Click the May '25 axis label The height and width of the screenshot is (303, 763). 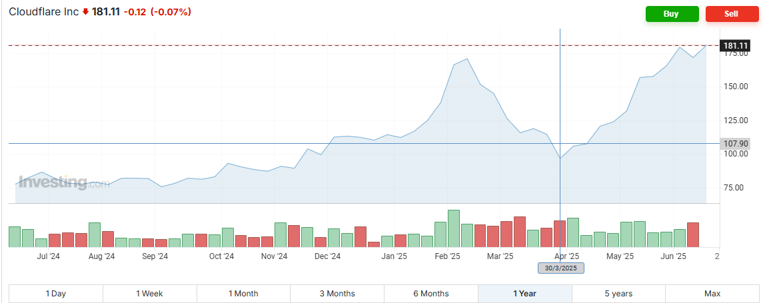tap(620, 255)
